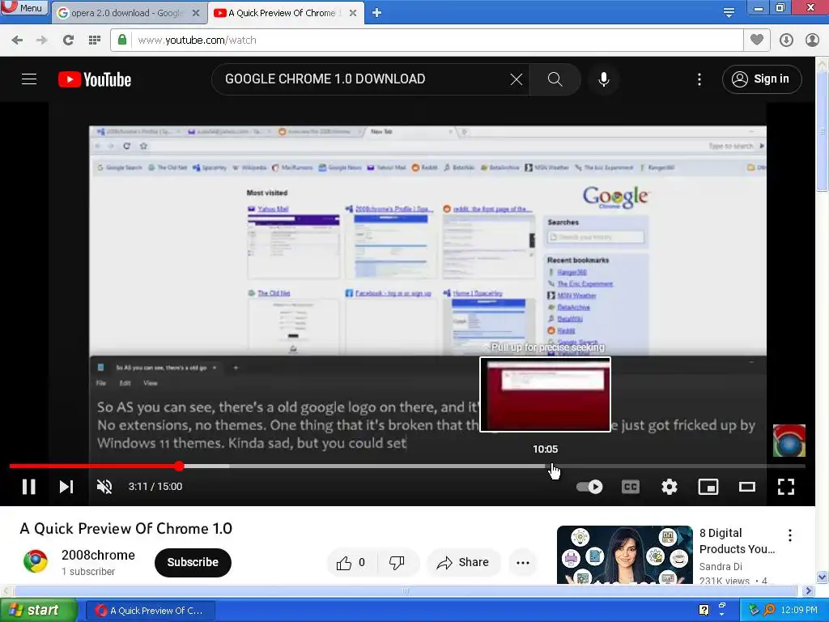Share the video
This screenshot has height=622, width=829.
pos(463,563)
